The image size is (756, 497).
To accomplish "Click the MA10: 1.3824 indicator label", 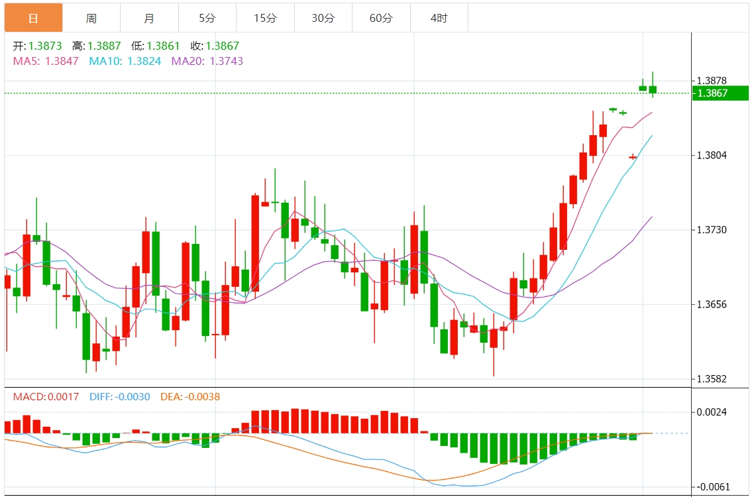I will click(125, 61).
